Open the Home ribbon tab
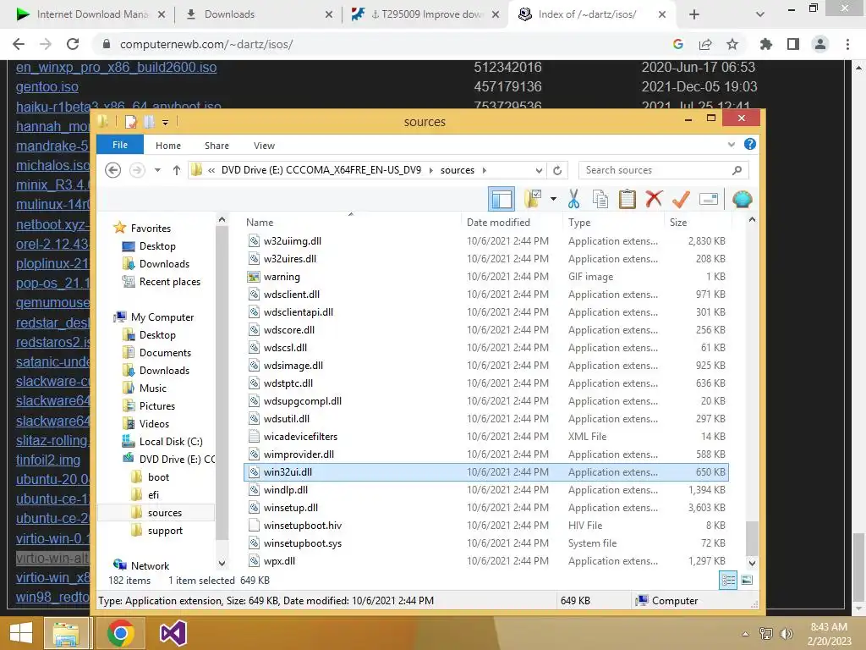Image resolution: width=866 pixels, height=650 pixels. pos(168,146)
